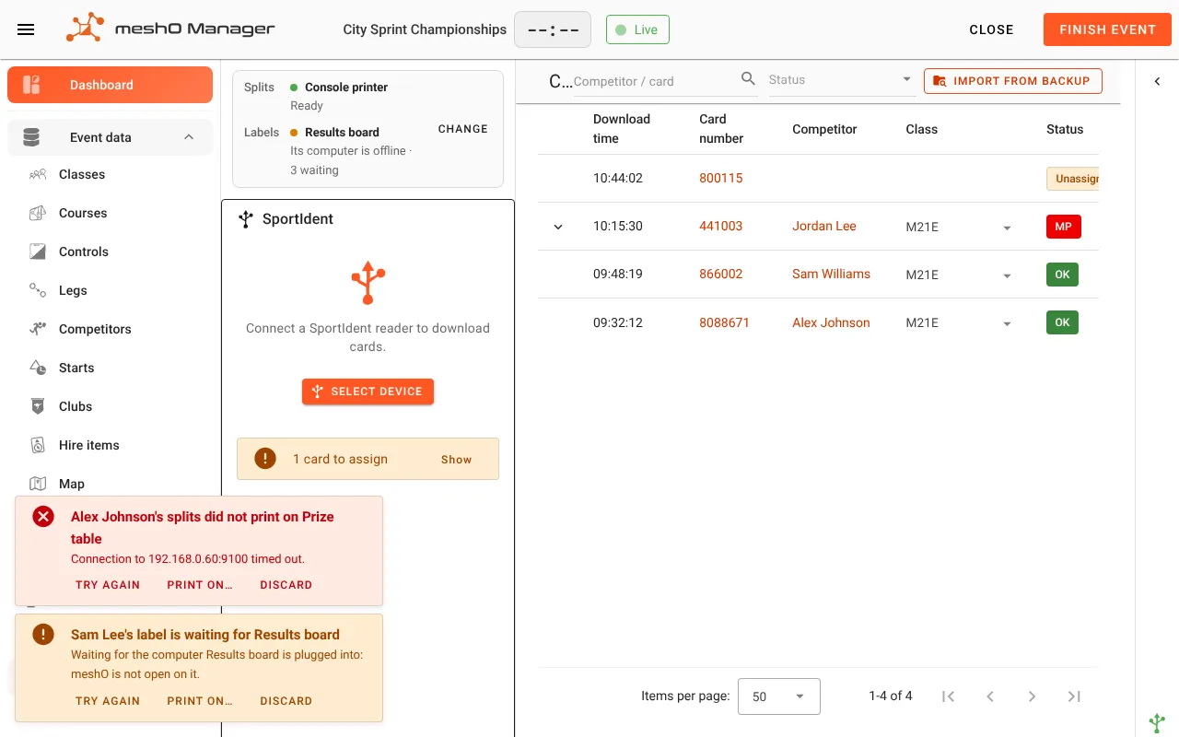
Task: Click Import From Backup button
Action: (1013, 81)
